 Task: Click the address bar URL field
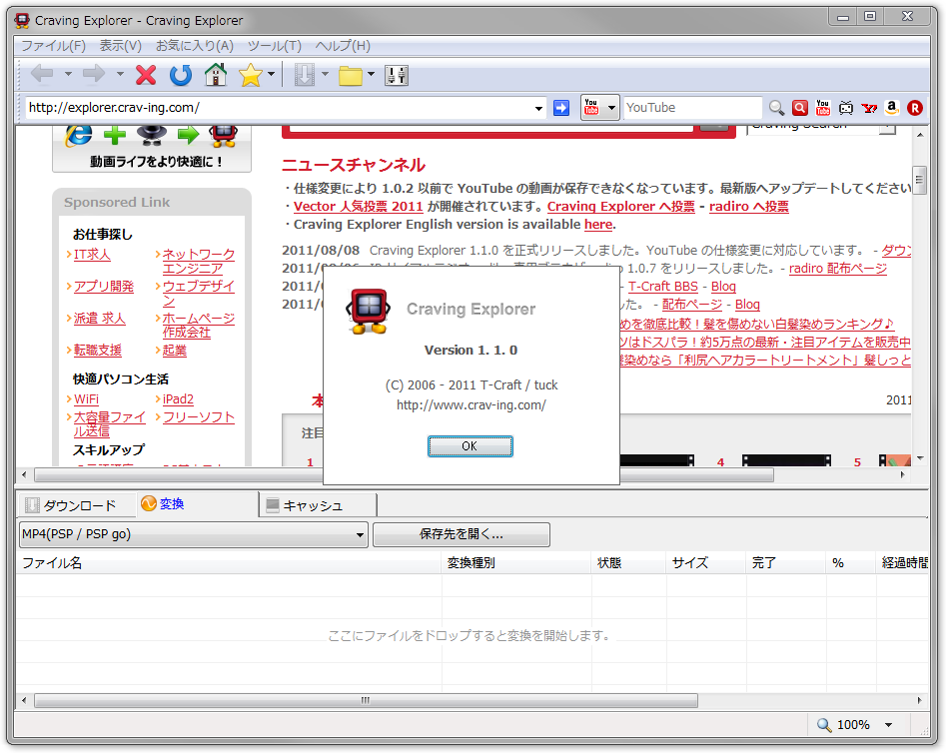click(x=279, y=108)
